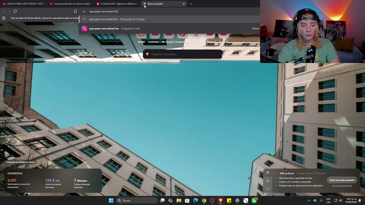Select the VPN shield icon in widget sidebar
Viewport: 365px width, 205px height.
(x=267, y=173)
